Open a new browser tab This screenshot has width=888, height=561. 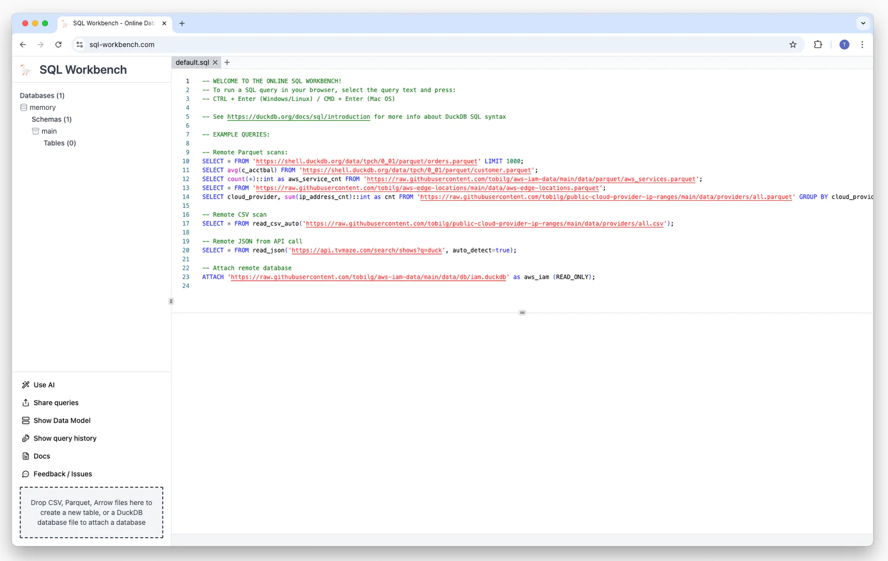[x=182, y=23]
